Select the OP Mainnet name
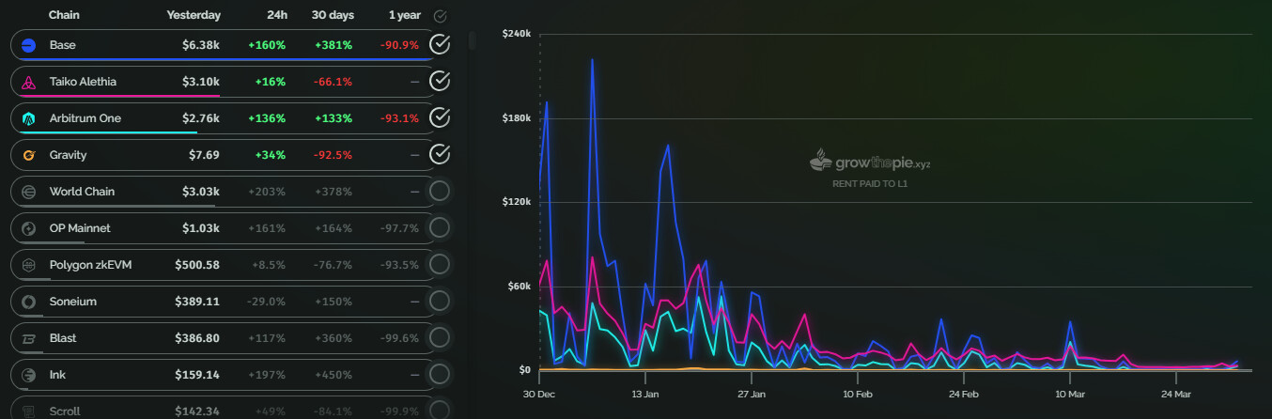 coord(80,228)
